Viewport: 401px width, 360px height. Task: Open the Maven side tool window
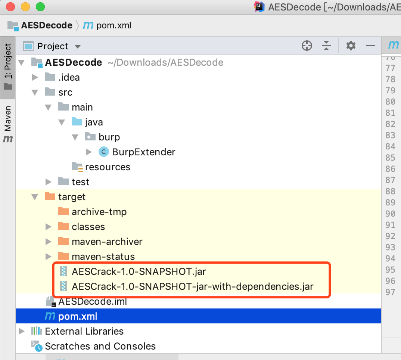(x=8, y=124)
